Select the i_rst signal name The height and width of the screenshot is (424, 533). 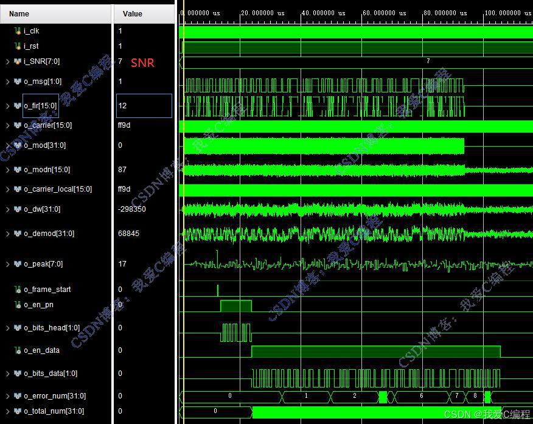pyautogui.click(x=31, y=46)
